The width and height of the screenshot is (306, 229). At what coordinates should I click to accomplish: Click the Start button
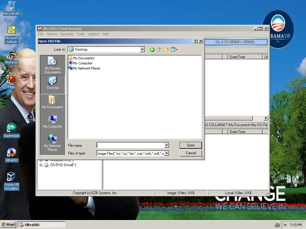pos(8,225)
